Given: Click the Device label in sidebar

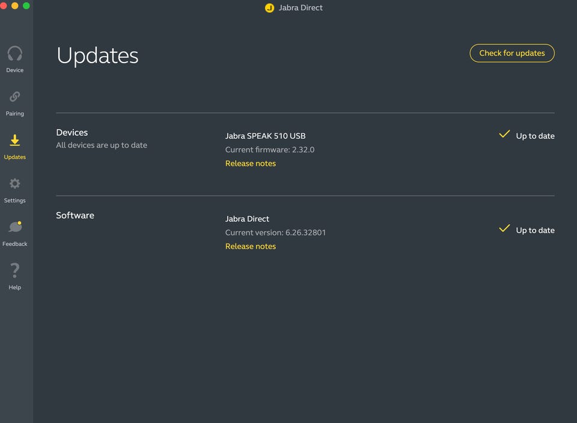Looking at the screenshot, I should [14, 70].
